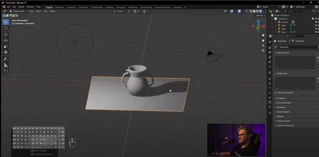The image size is (319, 157).
Task: Open the Render menu
Action: [21, 7]
